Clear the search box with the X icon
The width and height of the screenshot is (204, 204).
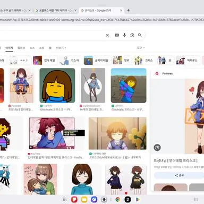click(107, 35)
